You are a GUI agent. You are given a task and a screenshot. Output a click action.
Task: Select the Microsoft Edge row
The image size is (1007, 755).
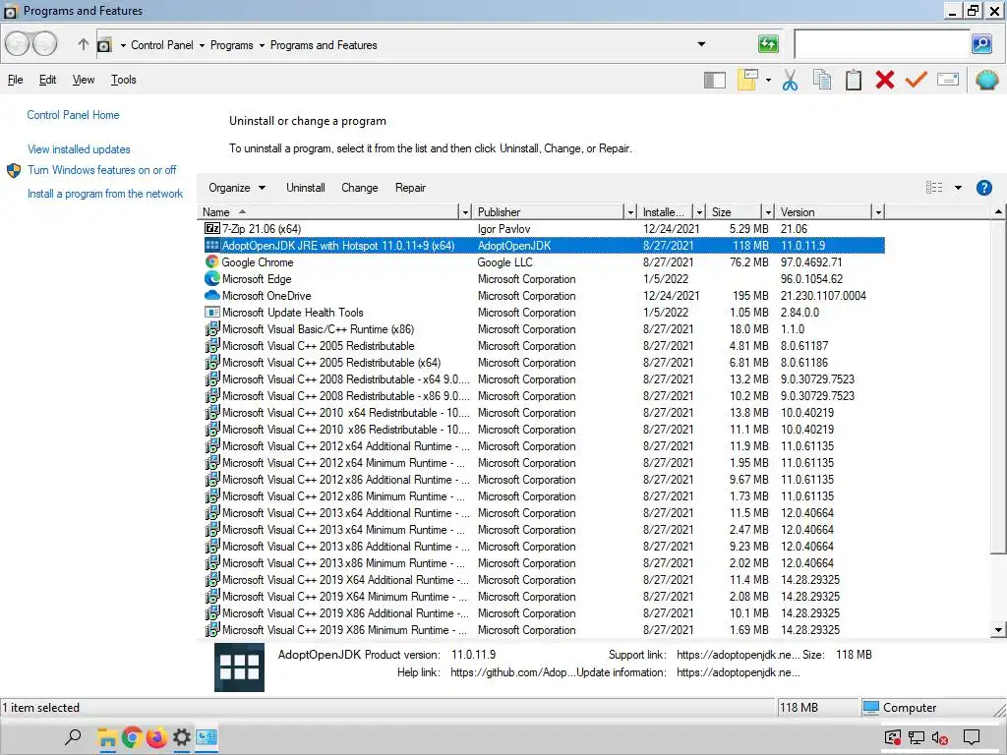tap(543, 278)
